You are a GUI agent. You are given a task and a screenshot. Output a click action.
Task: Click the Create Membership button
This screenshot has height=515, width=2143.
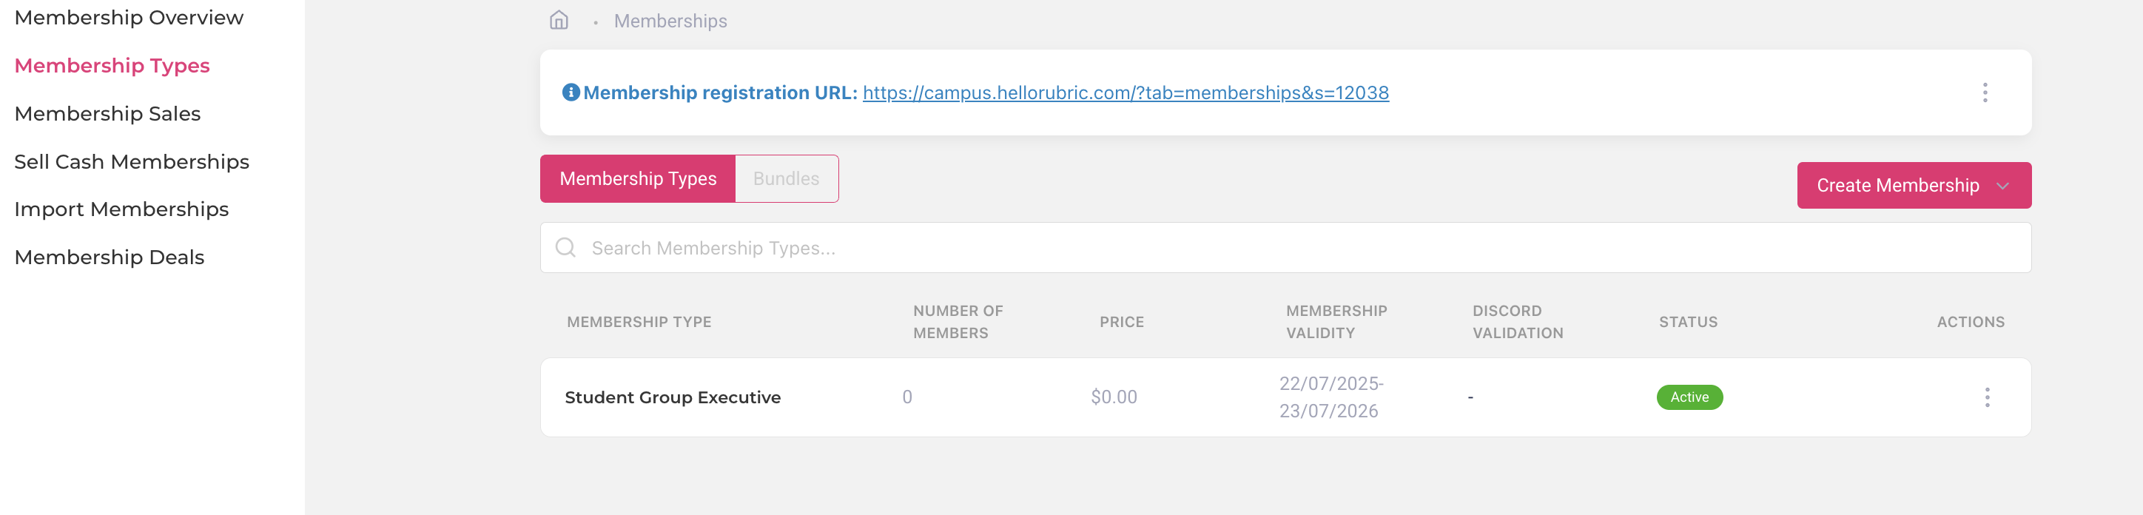point(1897,186)
